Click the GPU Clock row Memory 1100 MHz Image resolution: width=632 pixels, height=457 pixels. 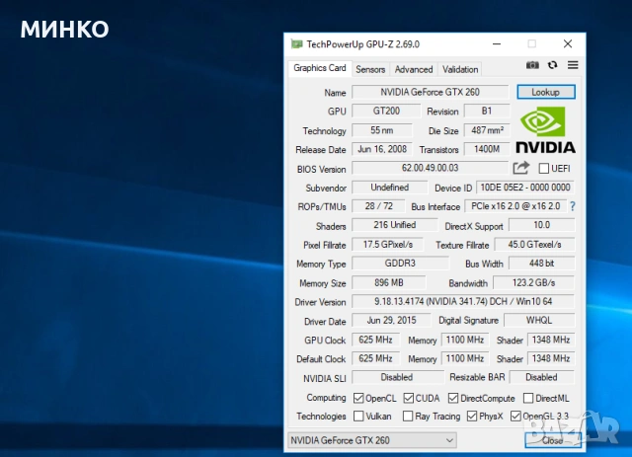click(x=465, y=340)
